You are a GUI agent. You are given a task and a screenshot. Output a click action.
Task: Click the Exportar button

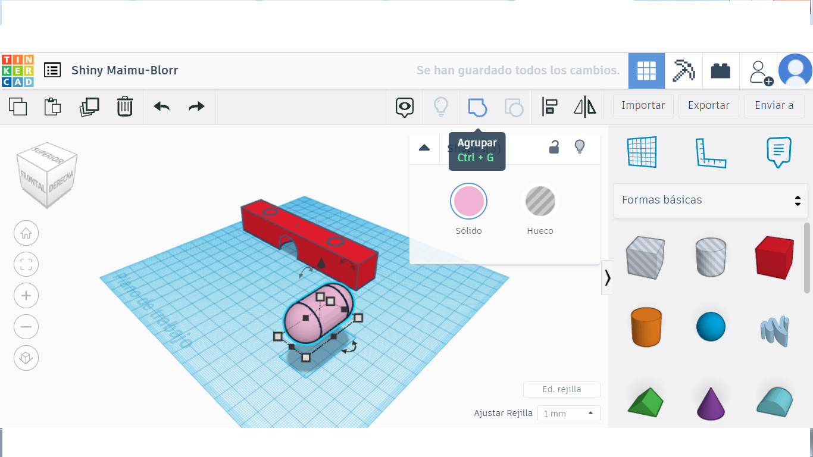coord(709,106)
